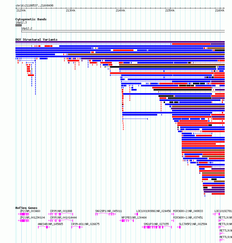Image resolution: width=232 pixels, height=243 pixels.
Task: Click the 21400k scale label
Action: coord(120,11)
